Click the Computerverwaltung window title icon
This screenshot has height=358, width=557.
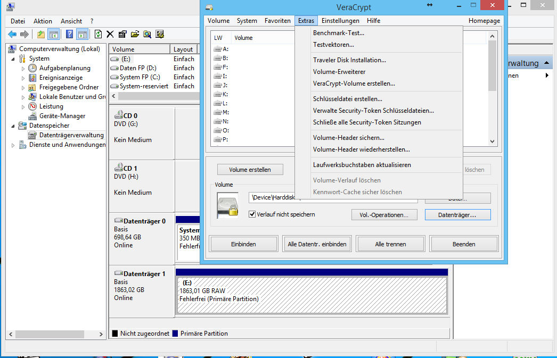(x=11, y=6)
